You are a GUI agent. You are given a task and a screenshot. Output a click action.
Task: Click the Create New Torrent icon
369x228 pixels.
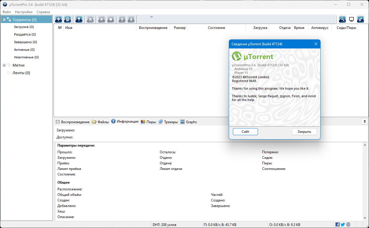(x=79, y=19)
